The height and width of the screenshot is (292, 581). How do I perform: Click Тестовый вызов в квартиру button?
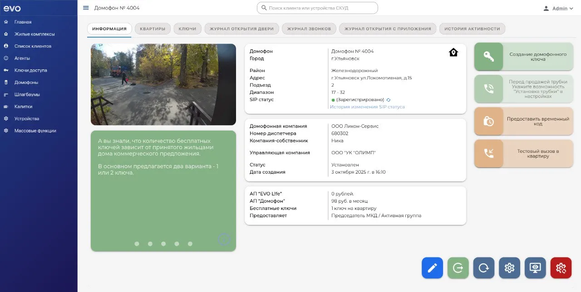coord(524,153)
